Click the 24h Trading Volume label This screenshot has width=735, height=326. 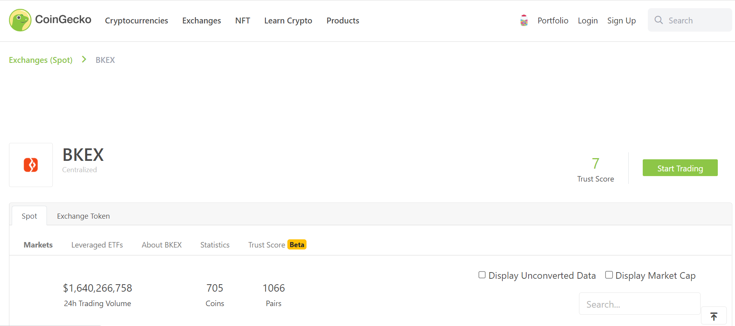tap(98, 303)
